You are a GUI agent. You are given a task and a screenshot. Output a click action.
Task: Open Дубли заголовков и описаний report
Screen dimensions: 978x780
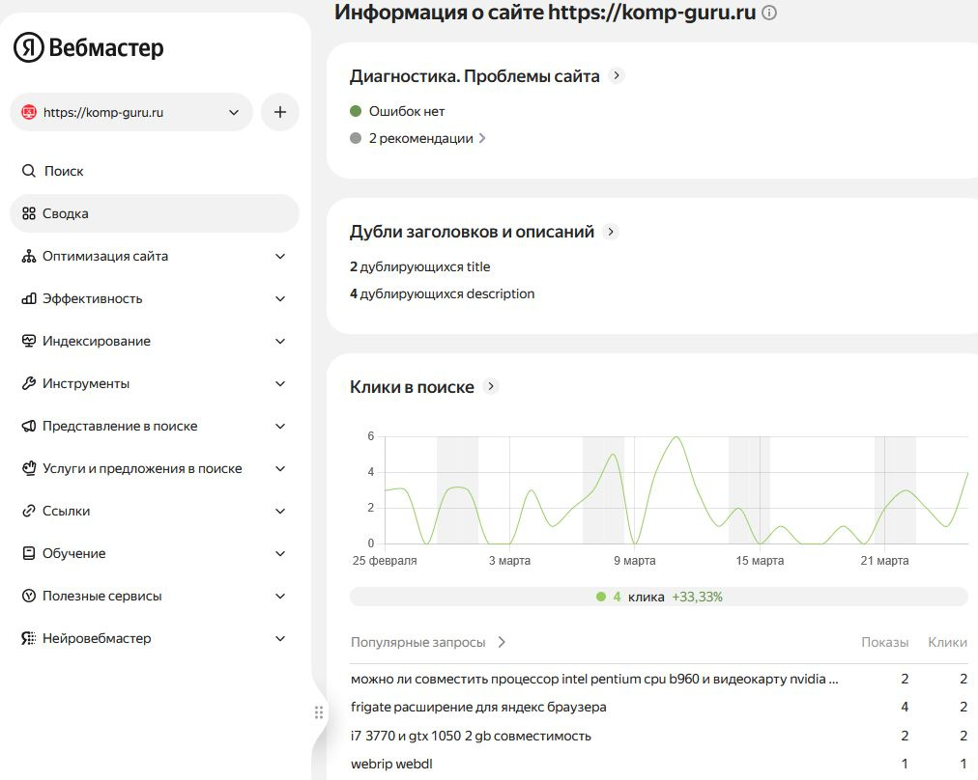coord(472,232)
